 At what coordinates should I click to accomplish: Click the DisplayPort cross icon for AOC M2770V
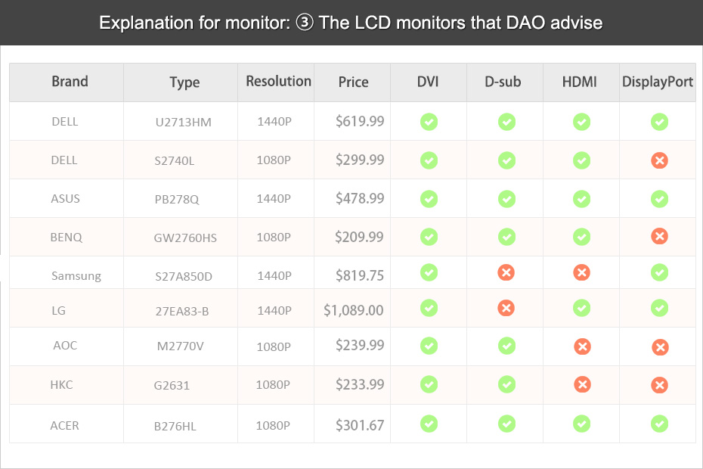(659, 346)
